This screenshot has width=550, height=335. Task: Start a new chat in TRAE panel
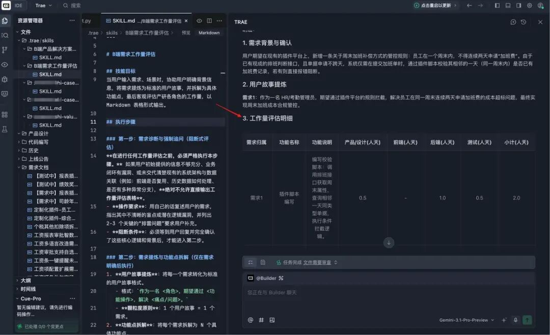point(513,22)
